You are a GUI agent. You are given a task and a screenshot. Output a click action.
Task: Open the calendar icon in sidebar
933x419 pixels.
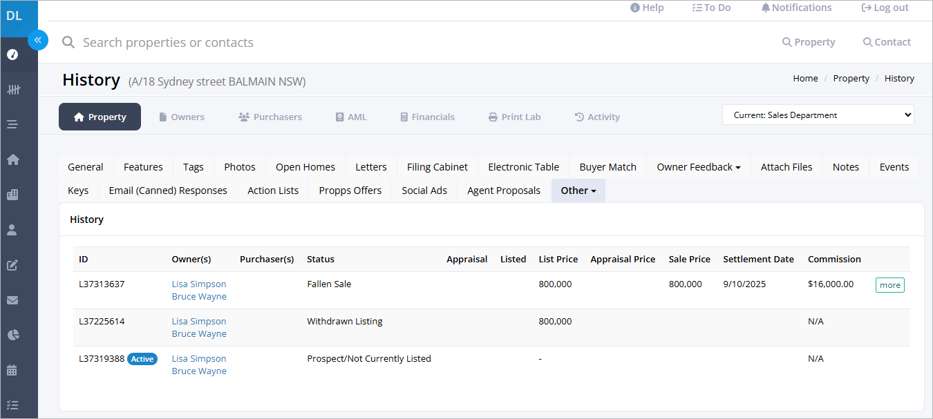click(12, 370)
